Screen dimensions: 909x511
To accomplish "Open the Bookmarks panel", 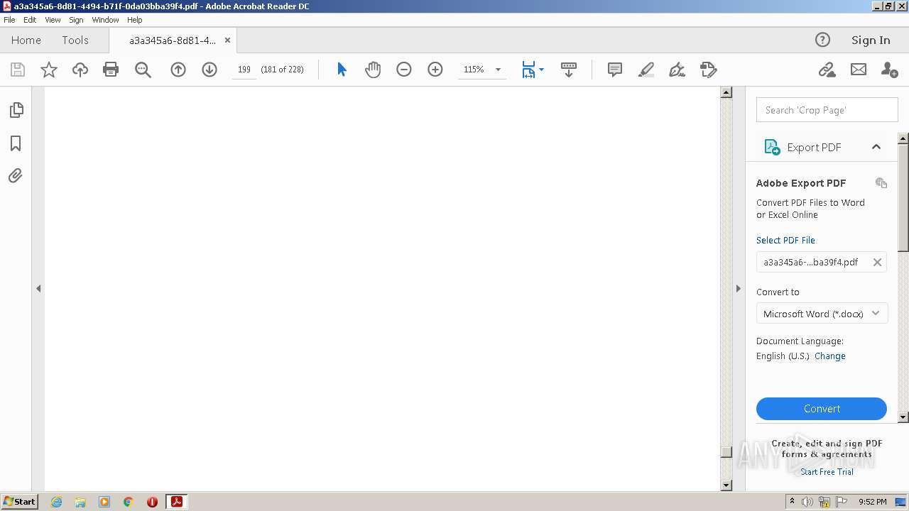I will click(16, 143).
